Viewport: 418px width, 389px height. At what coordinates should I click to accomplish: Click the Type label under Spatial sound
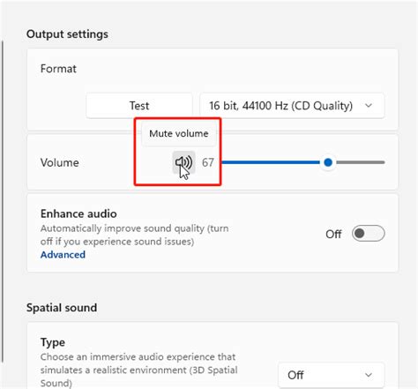pyautogui.click(x=53, y=342)
